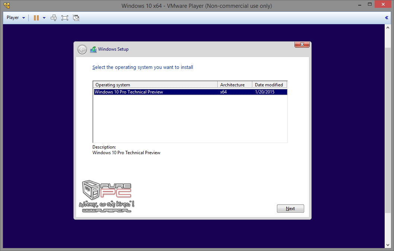Maximize the VMware Player window
The width and height of the screenshot is (394, 251).
point(369,4)
